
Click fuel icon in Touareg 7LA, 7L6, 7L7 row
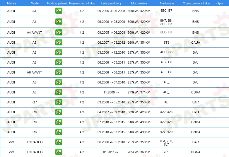[x=59, y=142]
